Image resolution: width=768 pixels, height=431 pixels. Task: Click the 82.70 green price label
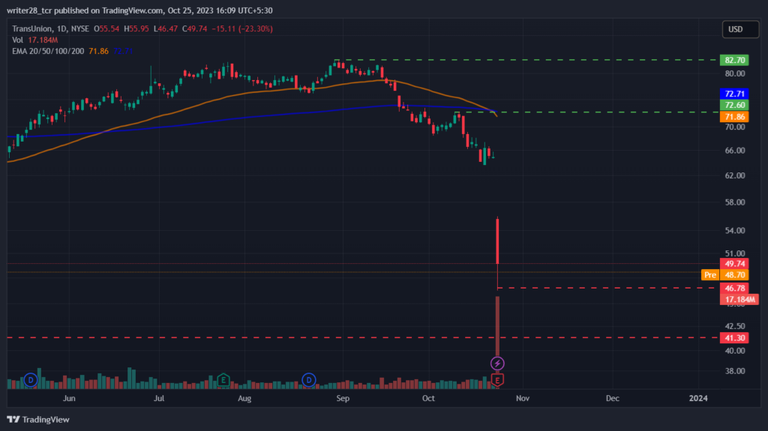coord(734,60)
